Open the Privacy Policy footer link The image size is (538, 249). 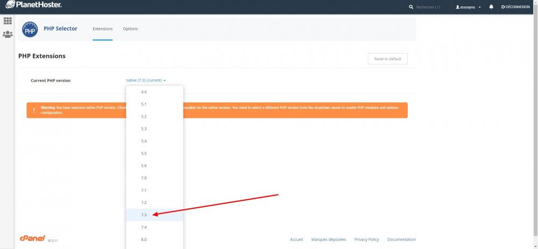(x=366, y=239)
